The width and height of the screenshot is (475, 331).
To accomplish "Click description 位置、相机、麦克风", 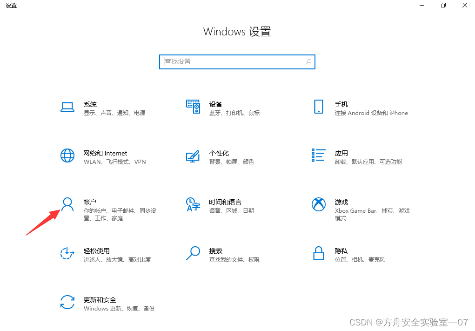I will 360,260.
